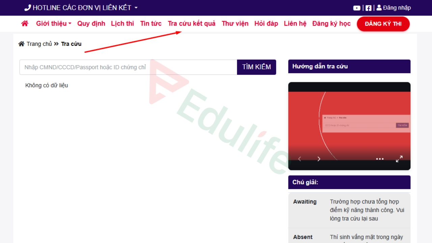Open the YouTube channel icon
The height and width of the screenshot is (243, 432).
click(357, 8)
